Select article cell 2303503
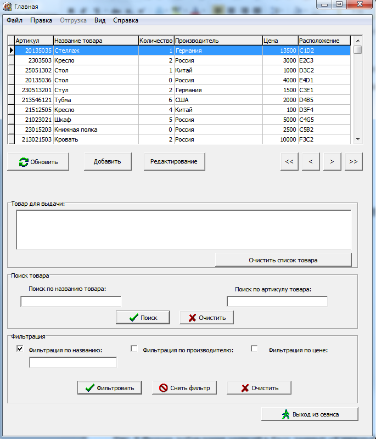 pos(34,60)
